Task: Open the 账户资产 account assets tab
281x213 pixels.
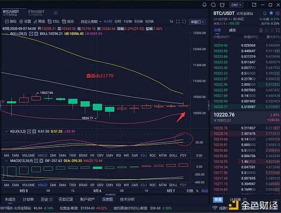Action: click(88, 199)
